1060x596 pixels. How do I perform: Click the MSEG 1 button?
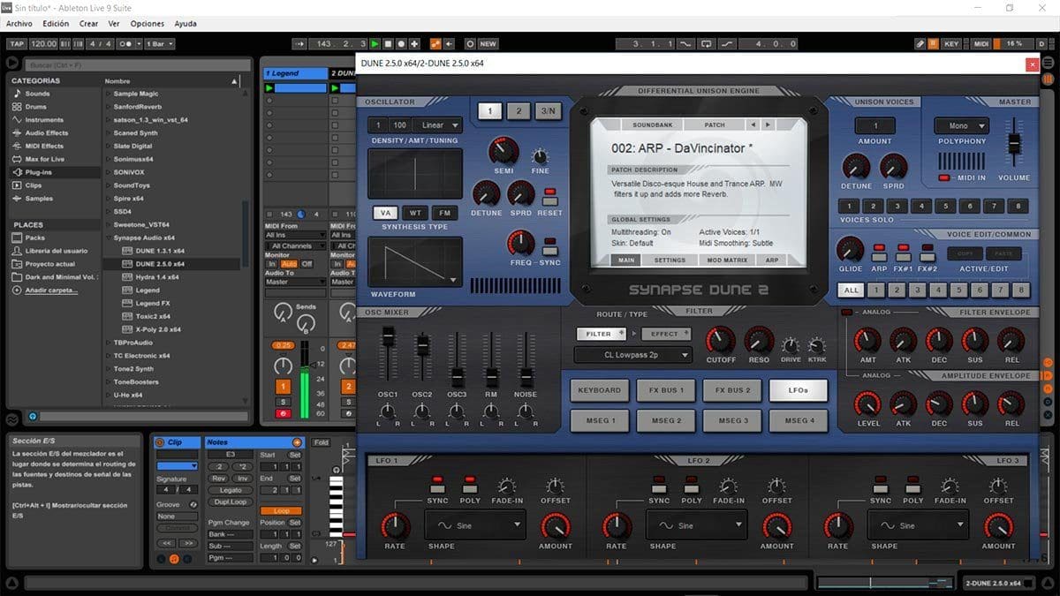(599, 420)
